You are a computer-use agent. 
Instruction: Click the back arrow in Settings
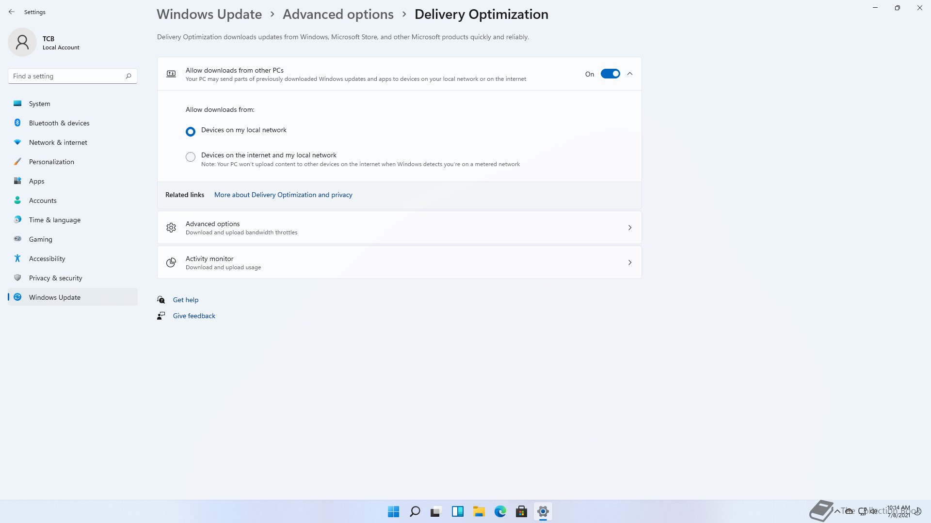coord(12,12)
